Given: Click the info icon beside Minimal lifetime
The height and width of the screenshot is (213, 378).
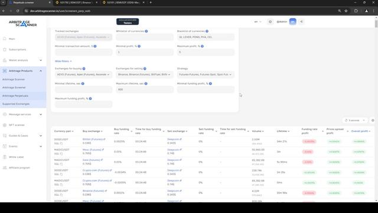Looking at the screenshot, I should [83, 83].
